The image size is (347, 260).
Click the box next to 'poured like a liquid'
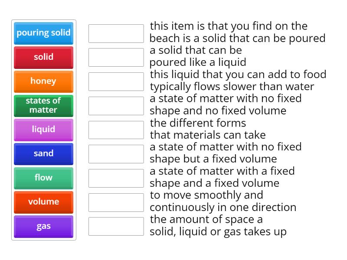[x=115, y=58]
